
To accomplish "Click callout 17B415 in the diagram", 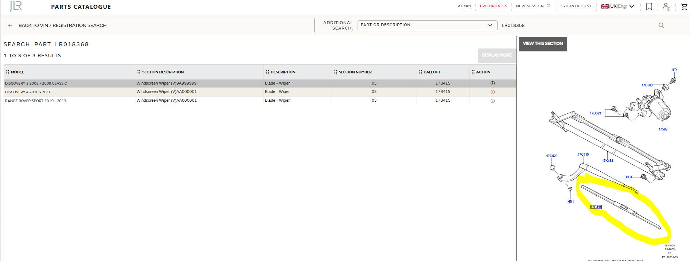I will (x=596, y=207).
